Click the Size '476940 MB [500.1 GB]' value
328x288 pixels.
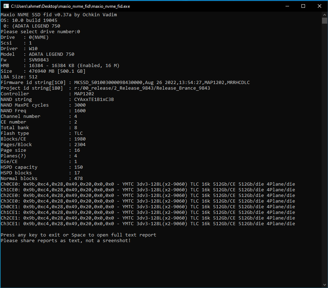tap(57, 71)
